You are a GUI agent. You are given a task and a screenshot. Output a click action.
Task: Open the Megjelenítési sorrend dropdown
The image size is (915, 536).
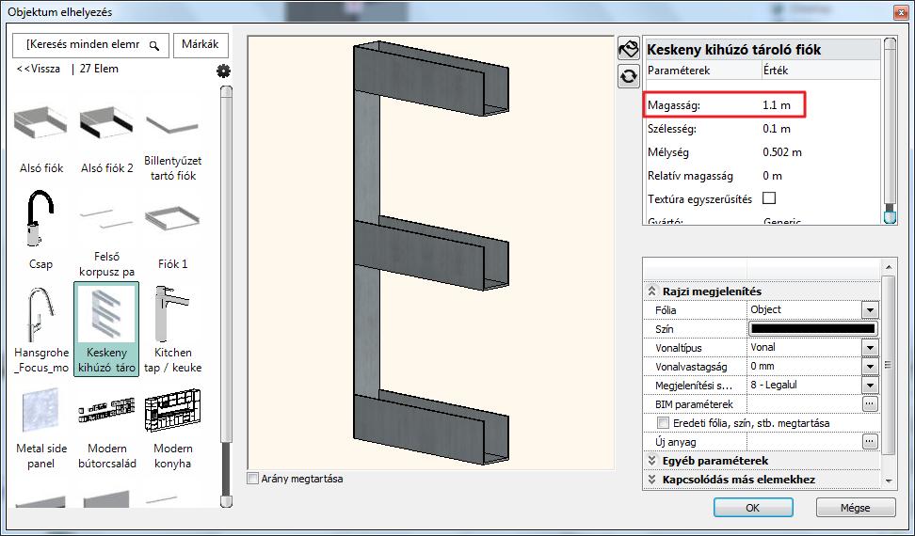(870, 386)
